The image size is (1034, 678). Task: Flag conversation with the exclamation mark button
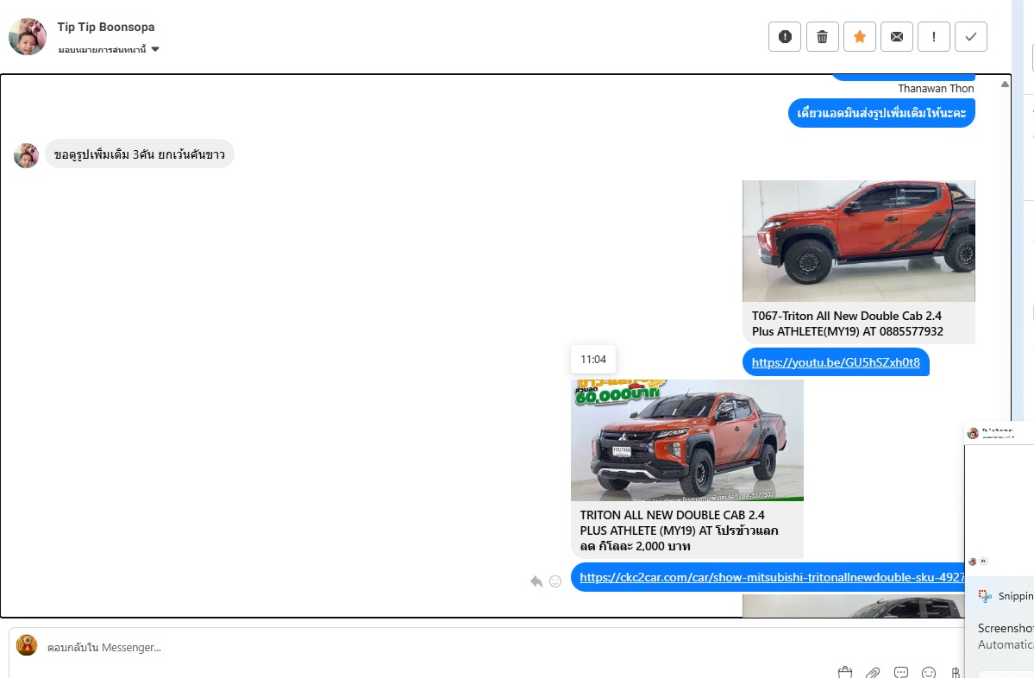pyautogui.click(x=934, y=36)
